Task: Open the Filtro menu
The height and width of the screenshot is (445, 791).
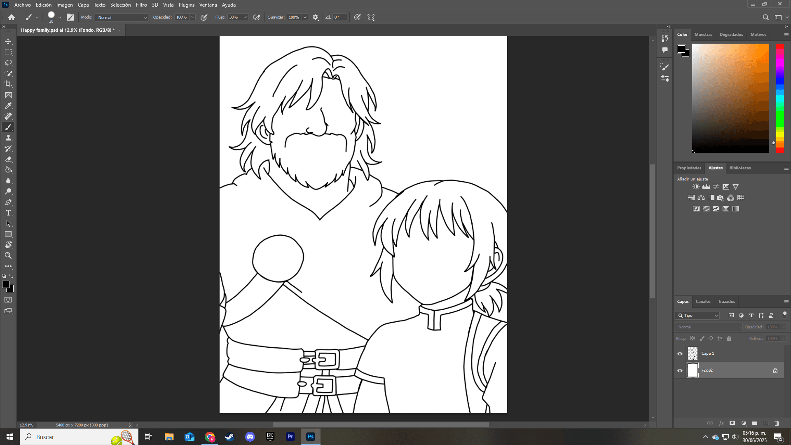Action: click(141, 5)
